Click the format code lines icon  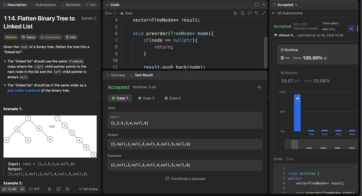coord(236,13)
